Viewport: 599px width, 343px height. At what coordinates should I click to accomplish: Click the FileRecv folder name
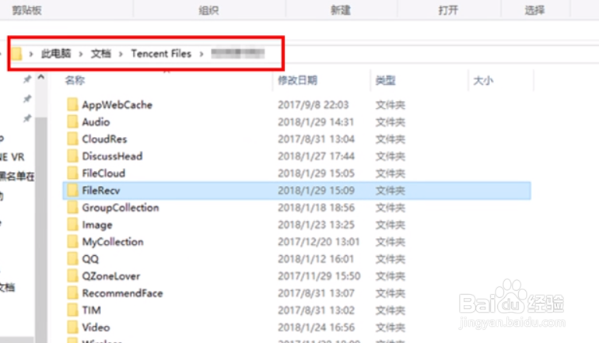point(101,191)
